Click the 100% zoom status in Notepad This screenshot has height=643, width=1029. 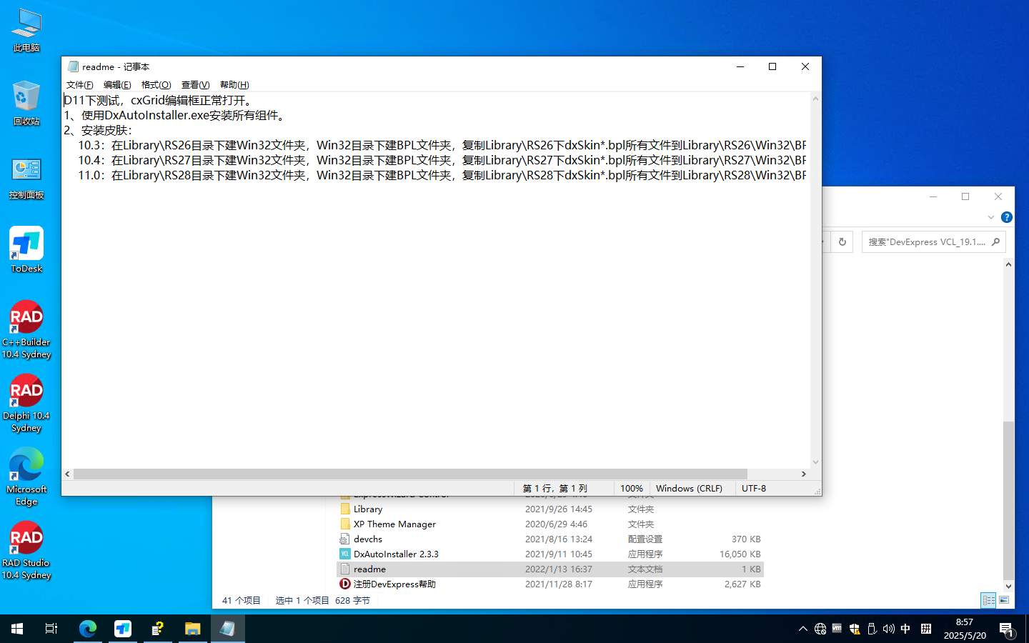pos(632,489)
